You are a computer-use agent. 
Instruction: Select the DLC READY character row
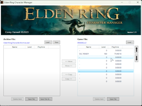tap(106, 54)
